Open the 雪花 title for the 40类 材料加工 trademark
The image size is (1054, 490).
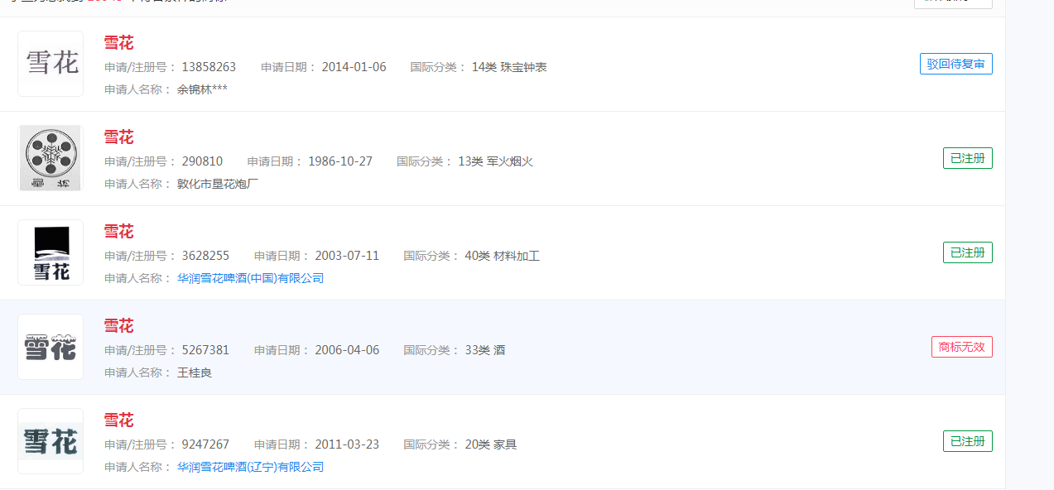click(x=118, y=232)
